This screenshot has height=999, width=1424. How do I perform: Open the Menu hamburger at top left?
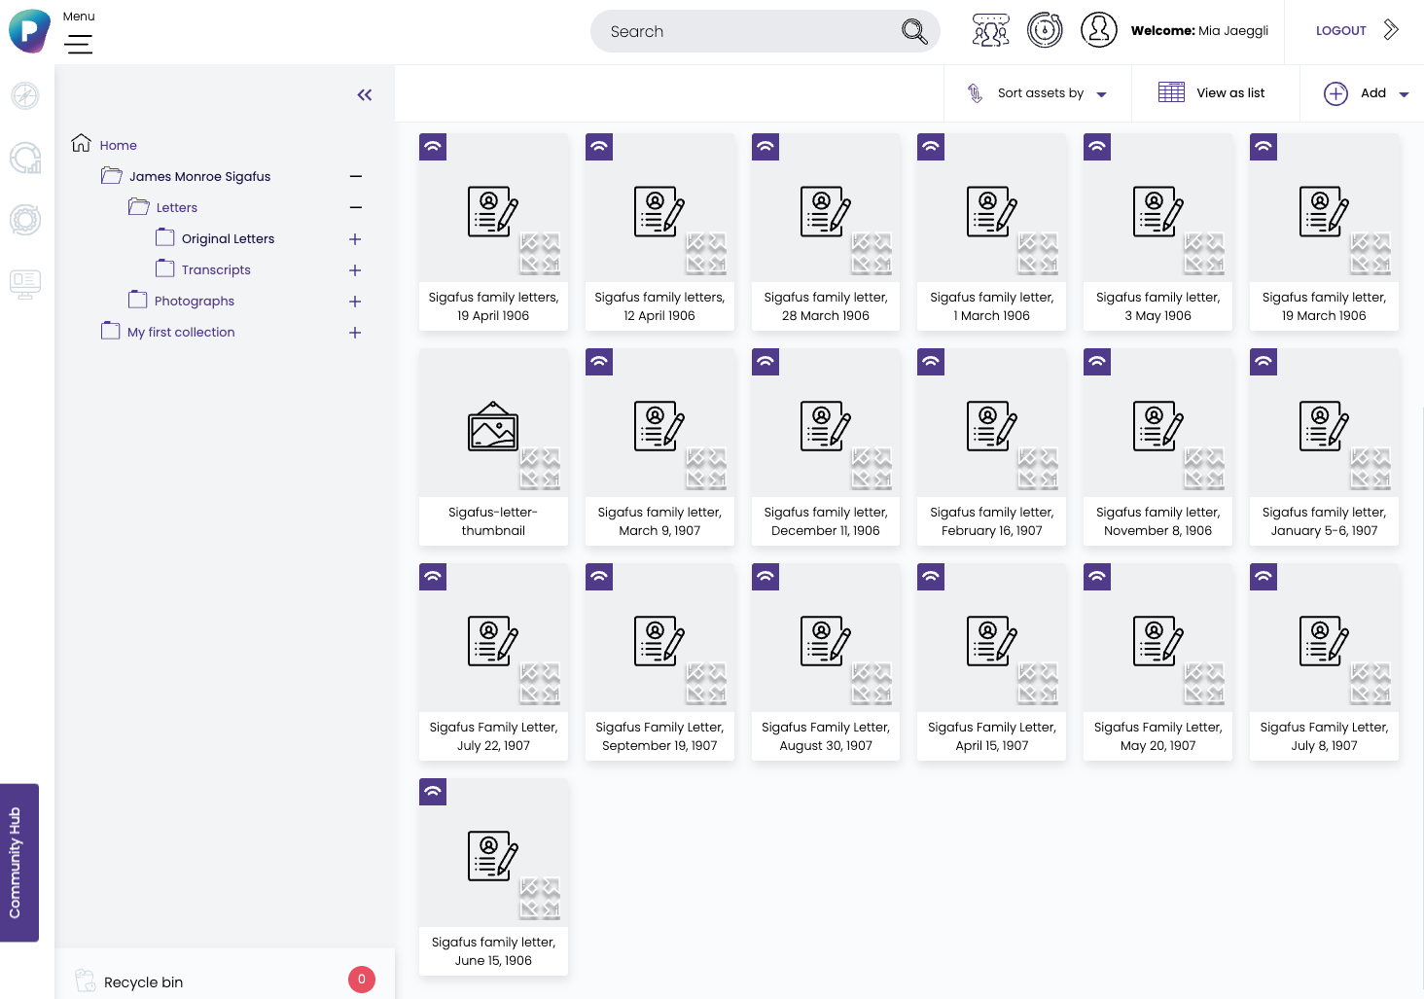pyautogui.click(x=79, y=44)
